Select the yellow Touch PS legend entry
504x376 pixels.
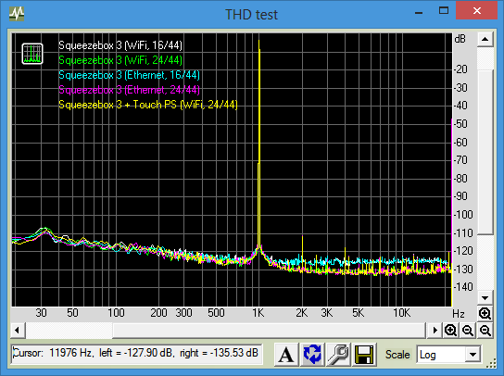click(148, 105)
